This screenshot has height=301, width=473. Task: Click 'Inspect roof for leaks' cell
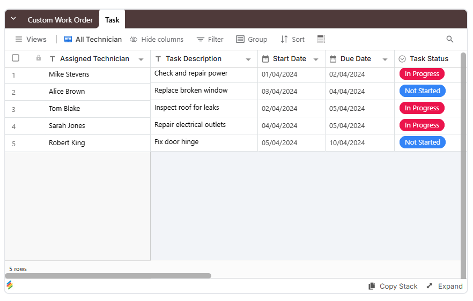tap(204, 109)
